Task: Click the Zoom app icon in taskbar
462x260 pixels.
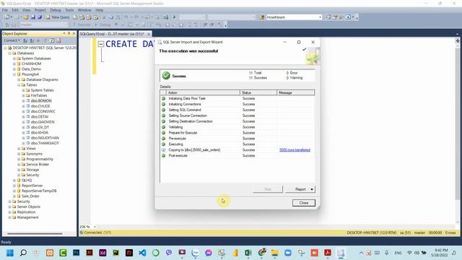Action: [288, 253]
